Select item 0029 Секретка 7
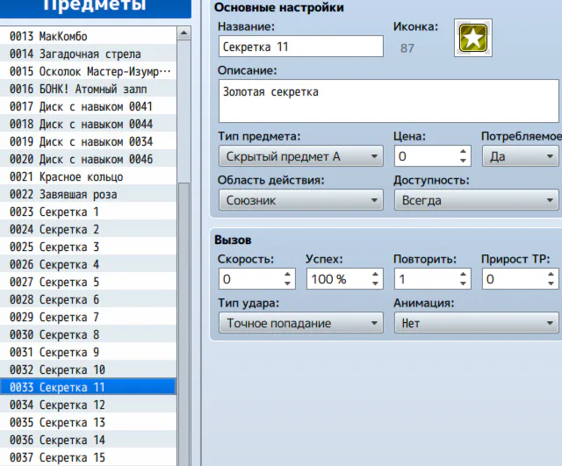Image resolution: width=562 pixels, height=466 pixels. 88,317
